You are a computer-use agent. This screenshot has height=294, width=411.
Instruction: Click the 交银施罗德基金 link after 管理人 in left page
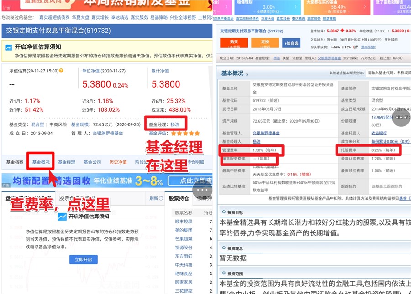pos(108,133)
